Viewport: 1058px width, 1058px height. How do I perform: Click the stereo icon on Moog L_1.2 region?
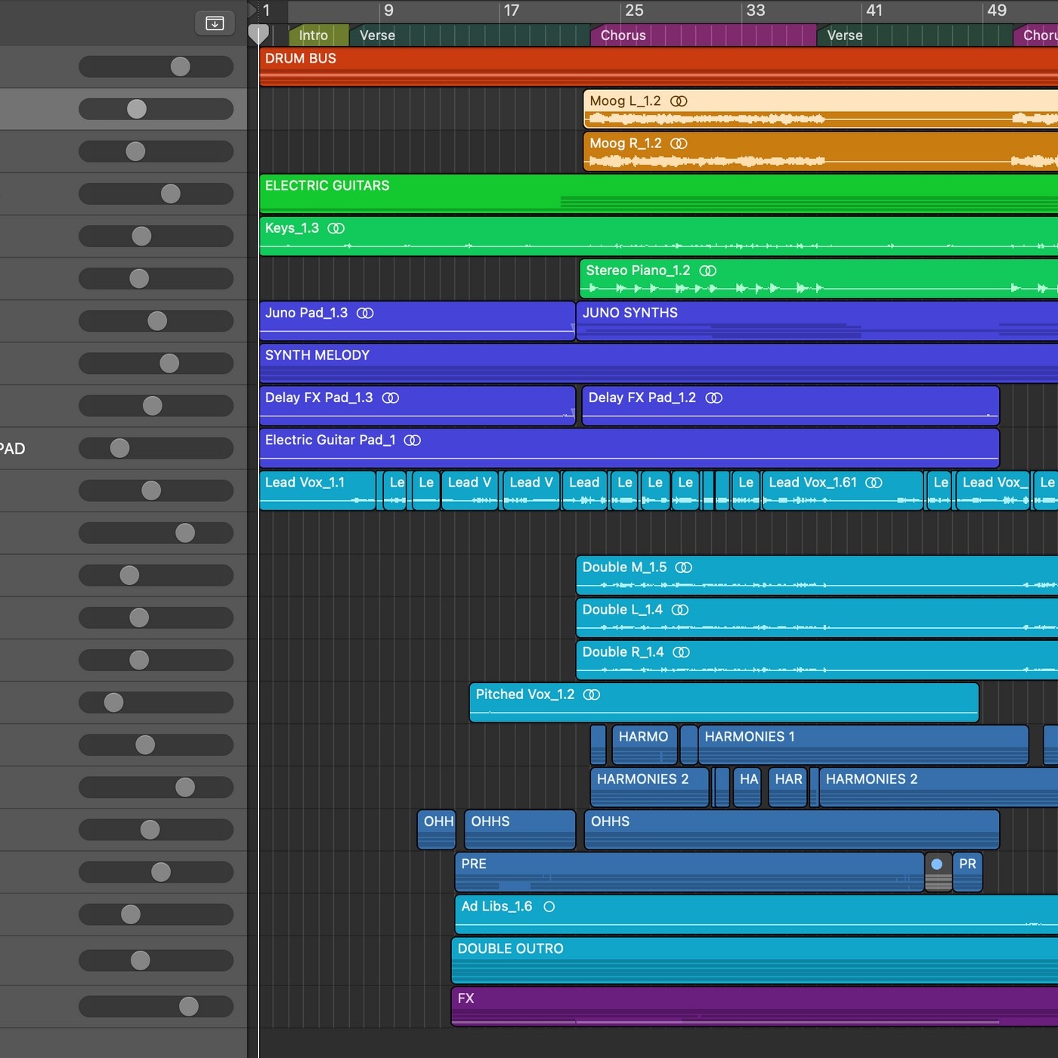tap(679, 101)
